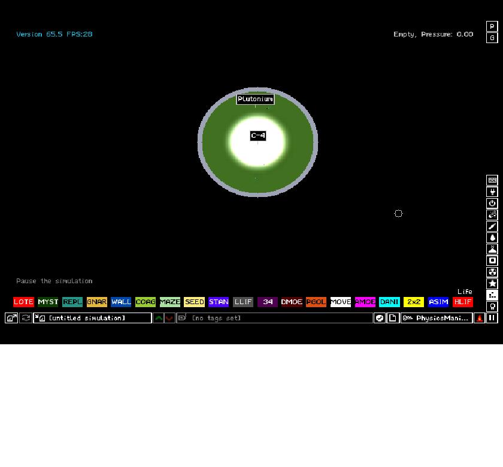
Task: Select the HLIF life element
Action: pyautogui.click(x=462, y=302)
